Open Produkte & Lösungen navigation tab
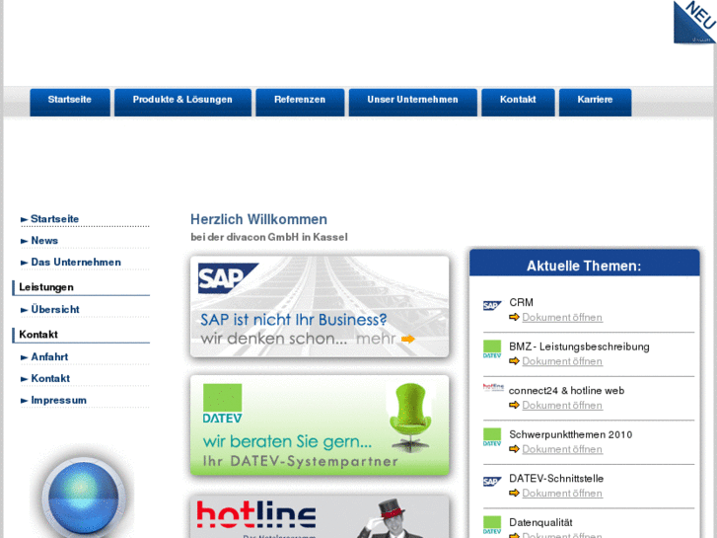Screen dimensions: 717x538 (182, 102)
